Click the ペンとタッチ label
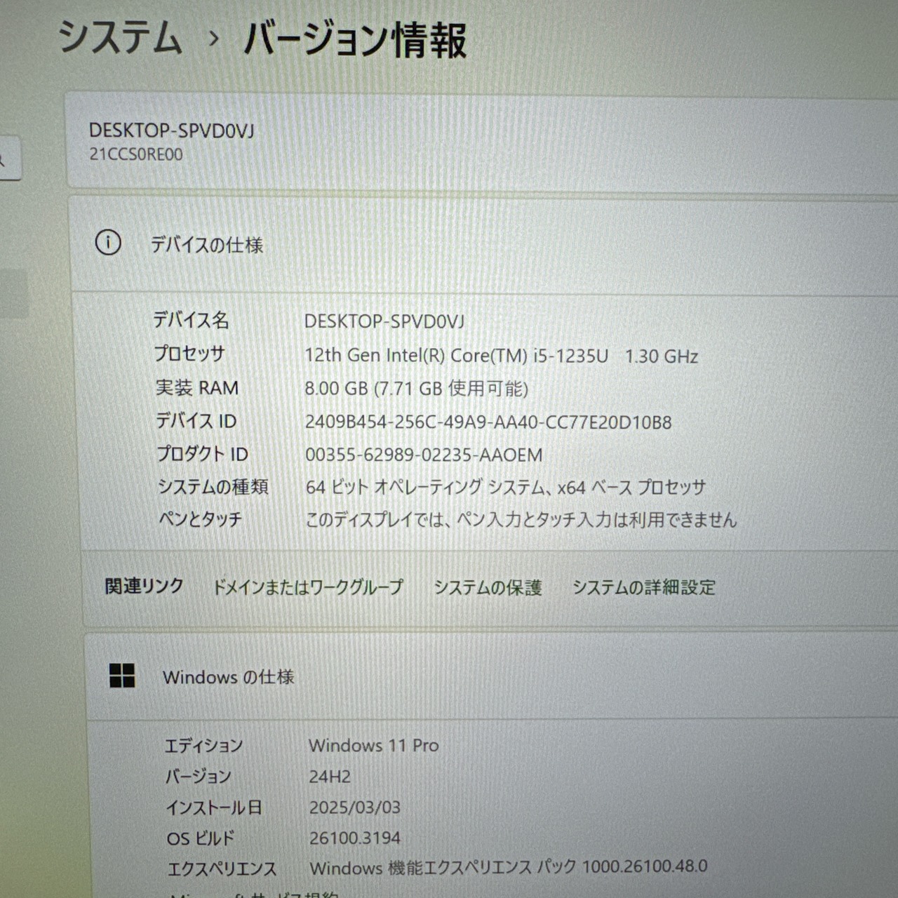Image resolution: width=898 pixels, height=898 pixels. [200, 519]
